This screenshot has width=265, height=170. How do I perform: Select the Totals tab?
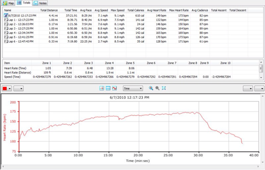pyautogui.click(x=24, y=3)
